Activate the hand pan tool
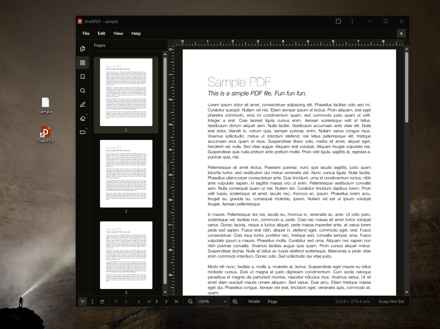This screenshot has width=440, height=329. pyautogui.click(x=102, y=301)
